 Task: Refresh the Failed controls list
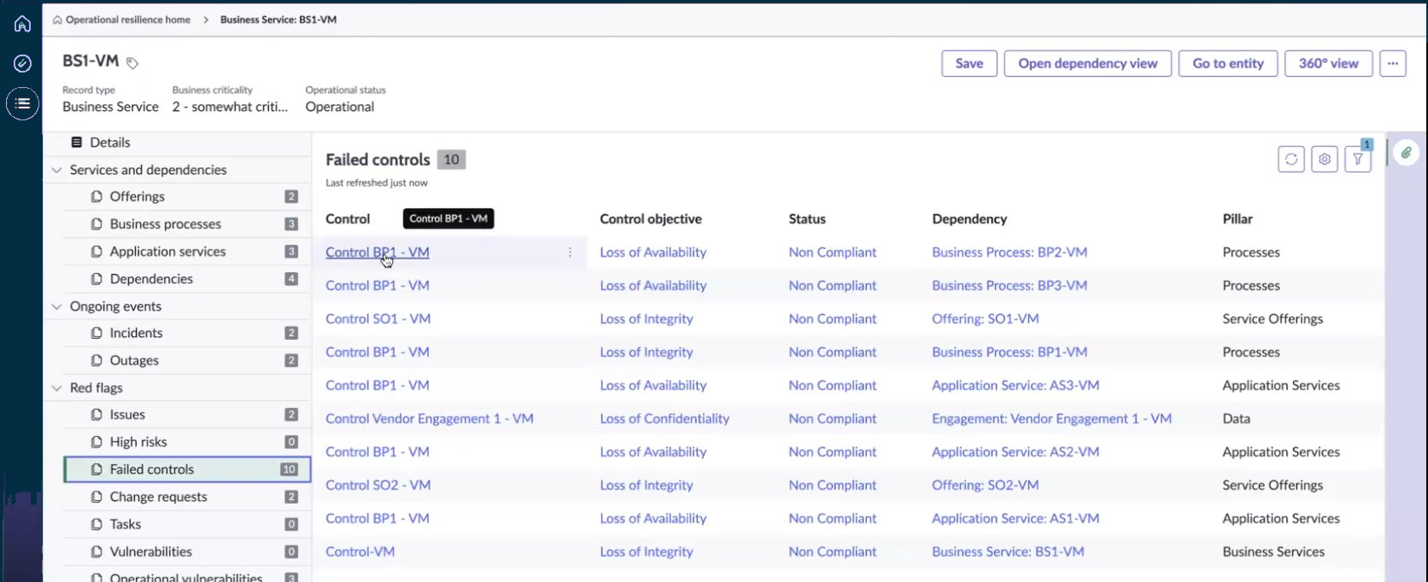tap(1290, 159)
